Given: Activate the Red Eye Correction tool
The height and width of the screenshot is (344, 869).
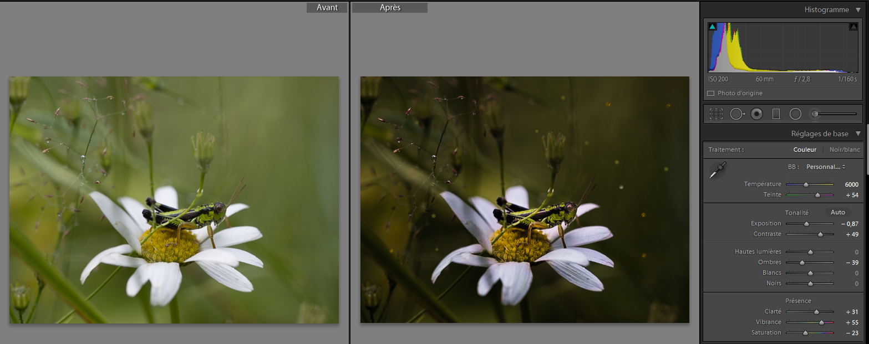Looking at the screenshot, I should [756, 114].
